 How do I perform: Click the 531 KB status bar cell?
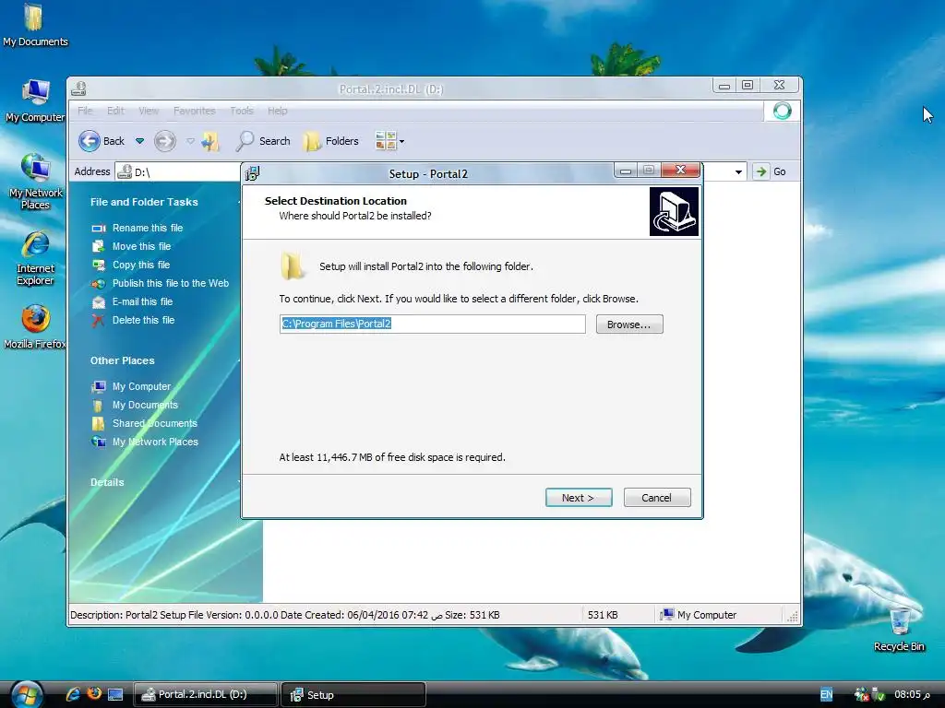click(603, 615)
